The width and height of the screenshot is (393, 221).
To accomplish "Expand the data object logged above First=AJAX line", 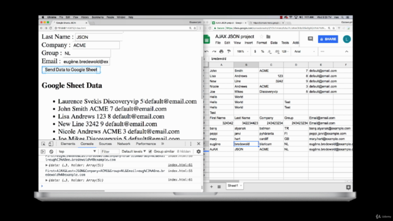I will [47, 165].
